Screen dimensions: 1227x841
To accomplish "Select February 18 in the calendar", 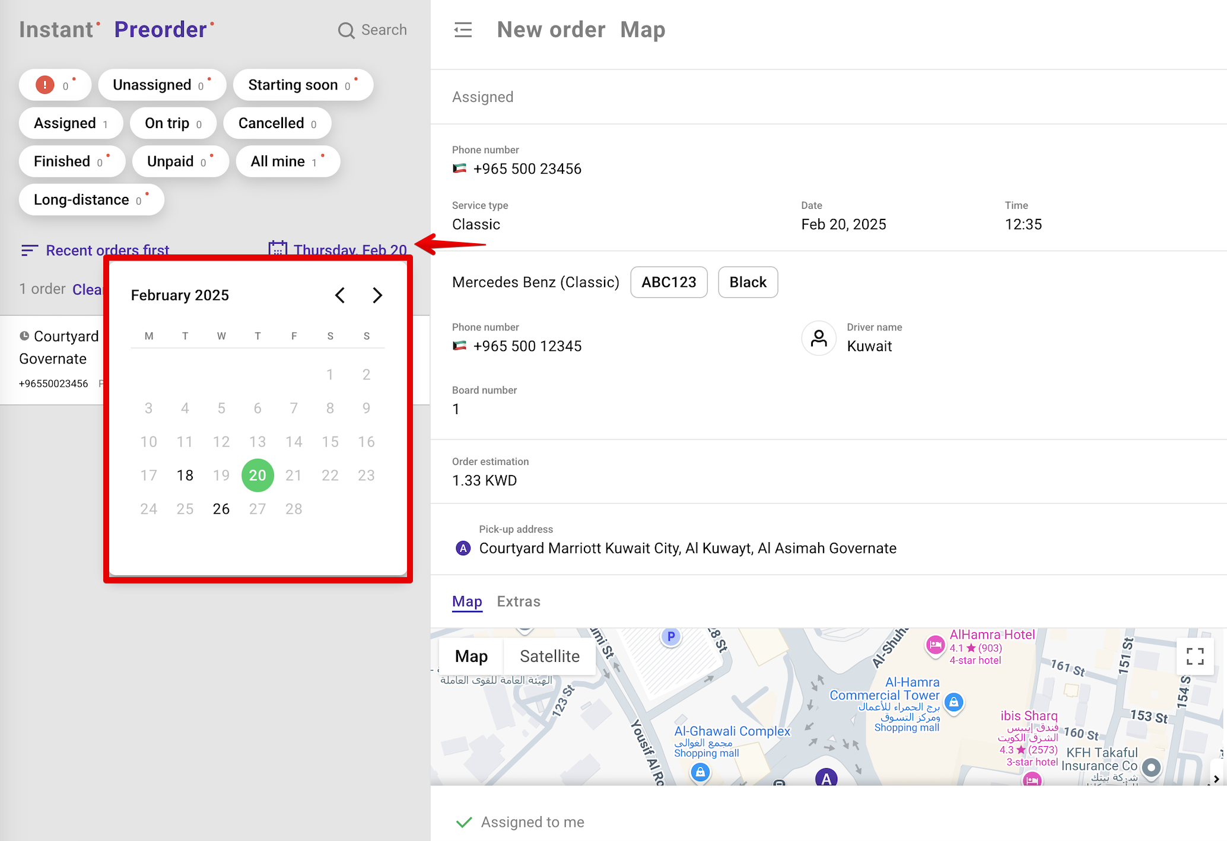I will coord(185,475).
